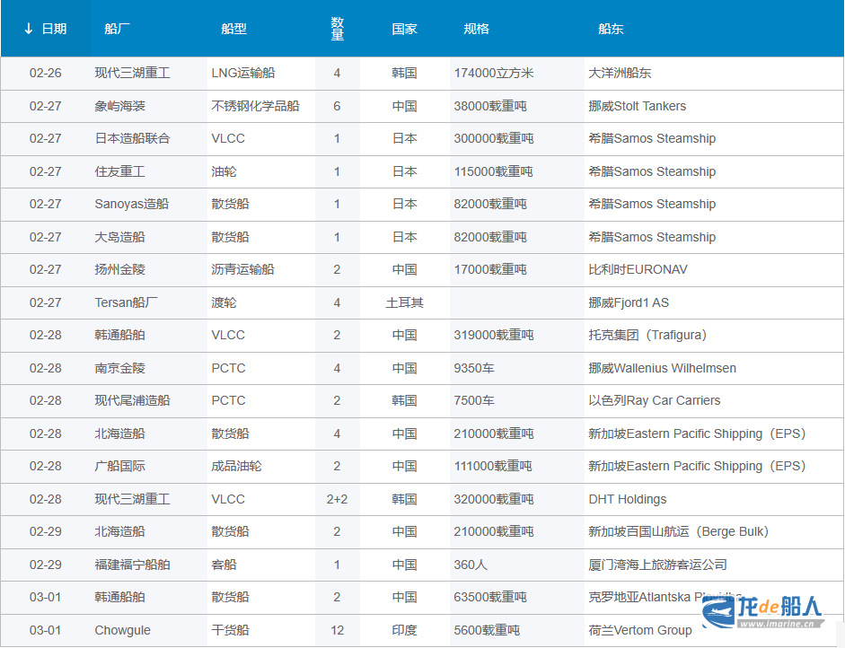Click 希腊Samos Steamship in the 大岛造船 row
Image resolution: width=845 pixels, height=648 pixels.
pos(652,237)
